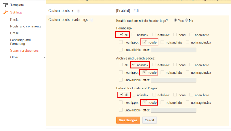
Task: Toggle Homepage none checkbox
Action: tap(175, 35)
